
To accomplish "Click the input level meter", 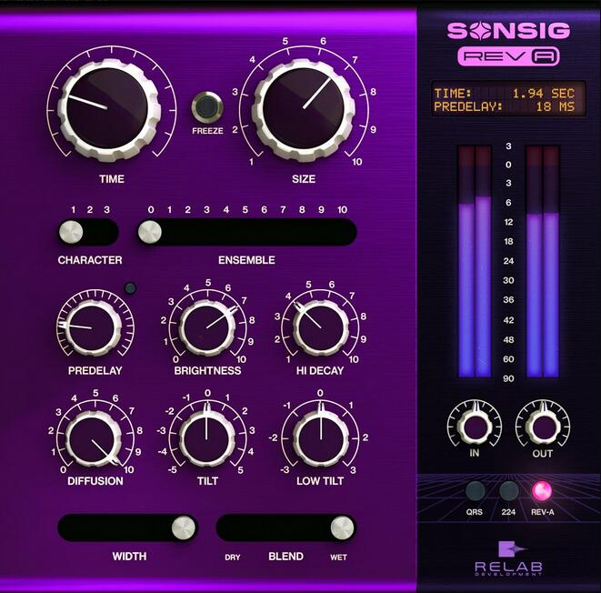I will pyautogui.click(x=475, y=261).
